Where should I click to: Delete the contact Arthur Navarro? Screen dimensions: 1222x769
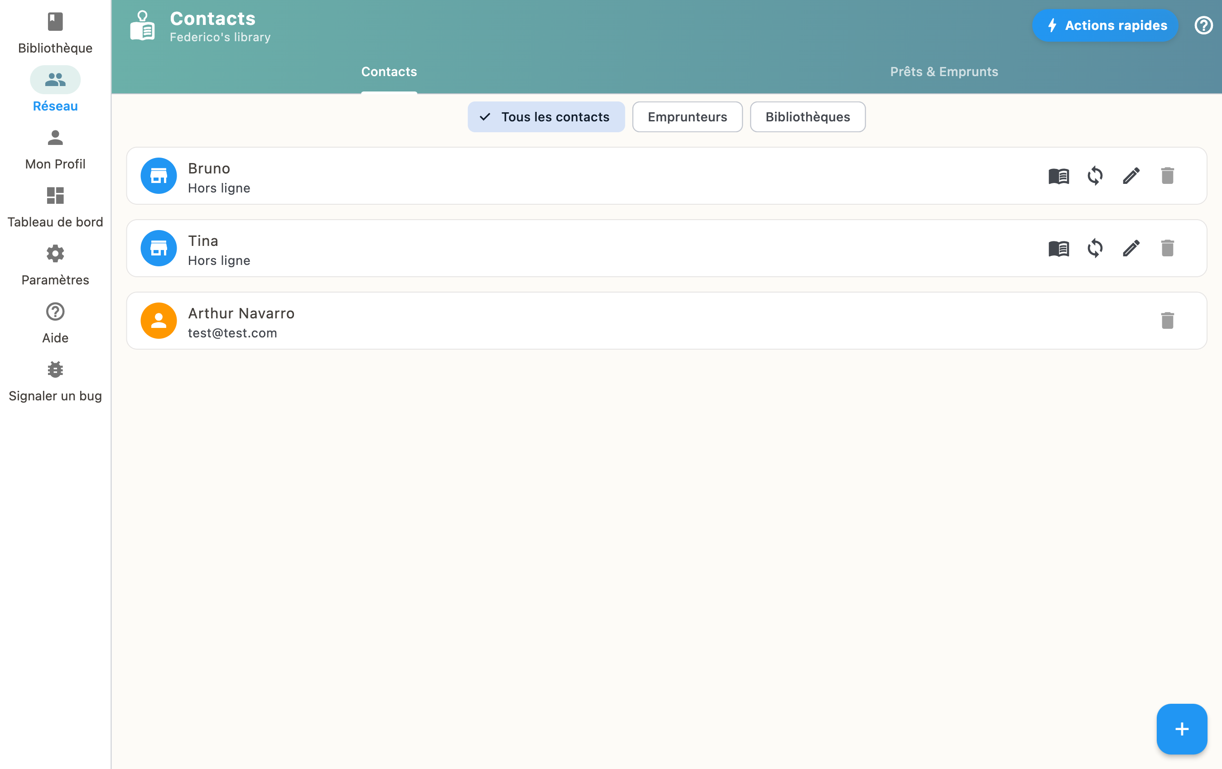click(x=1167, y=320)
